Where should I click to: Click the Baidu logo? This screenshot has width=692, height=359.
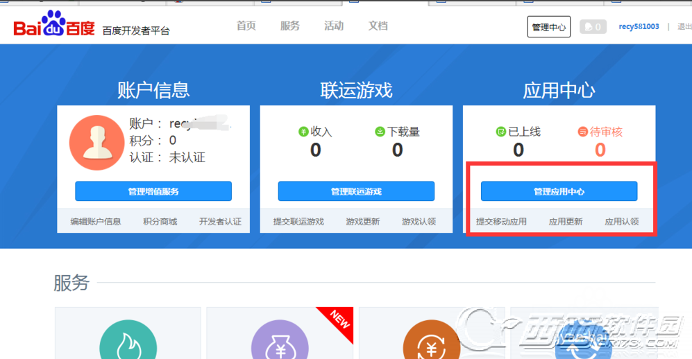pos(54,24)
